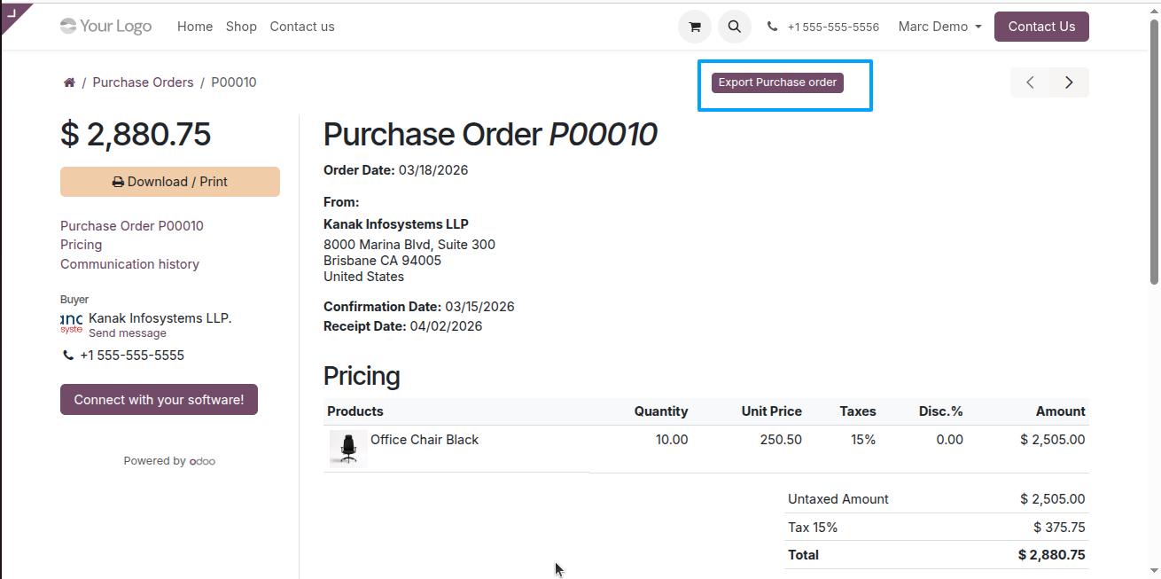The width and height of the screenshot is (1161, 579).
Task: Click the Tax 15% amount $ 375.75
Action: (1059, 528)
